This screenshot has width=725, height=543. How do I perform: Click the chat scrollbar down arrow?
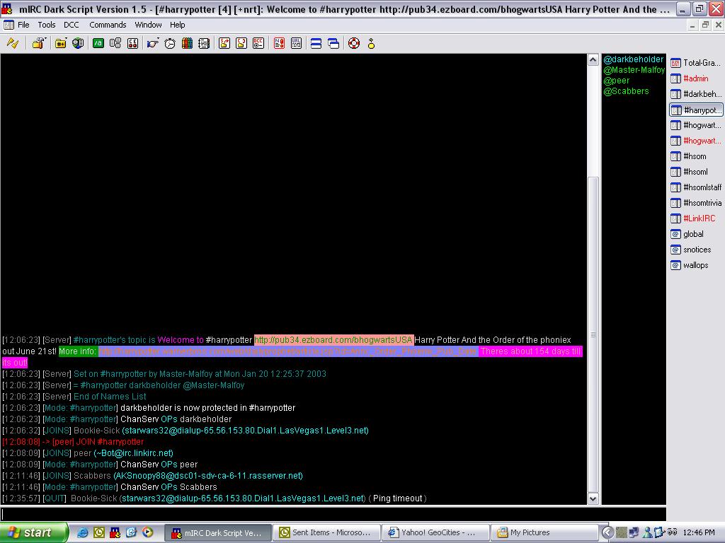593,498
